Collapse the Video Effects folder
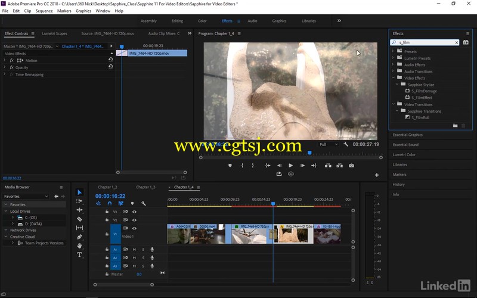The width and height of the screenshot is (477, 298). (394, 78)
